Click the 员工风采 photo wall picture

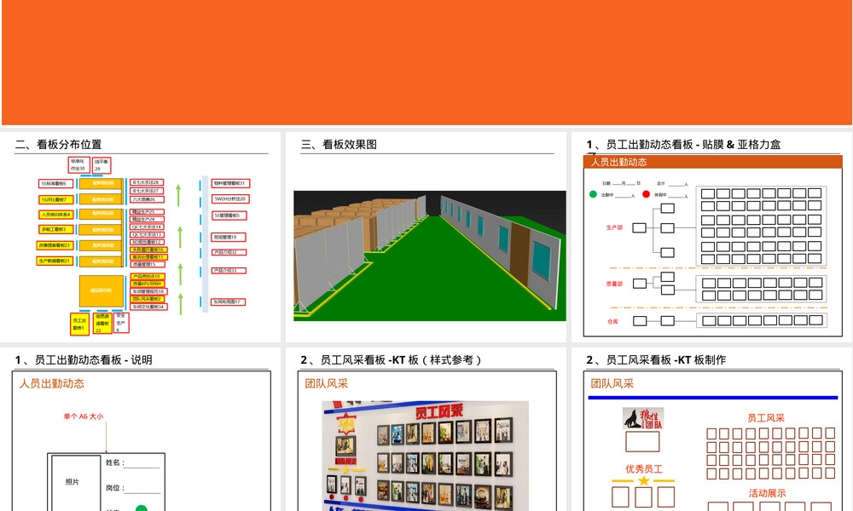point(425,456)
